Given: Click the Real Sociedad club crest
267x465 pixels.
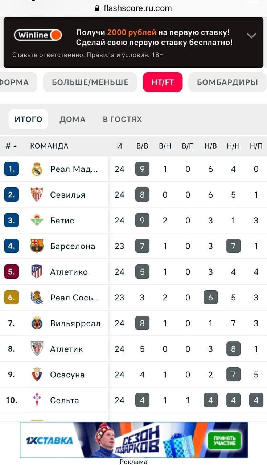Looking at the screenshot, I should 37,298.
